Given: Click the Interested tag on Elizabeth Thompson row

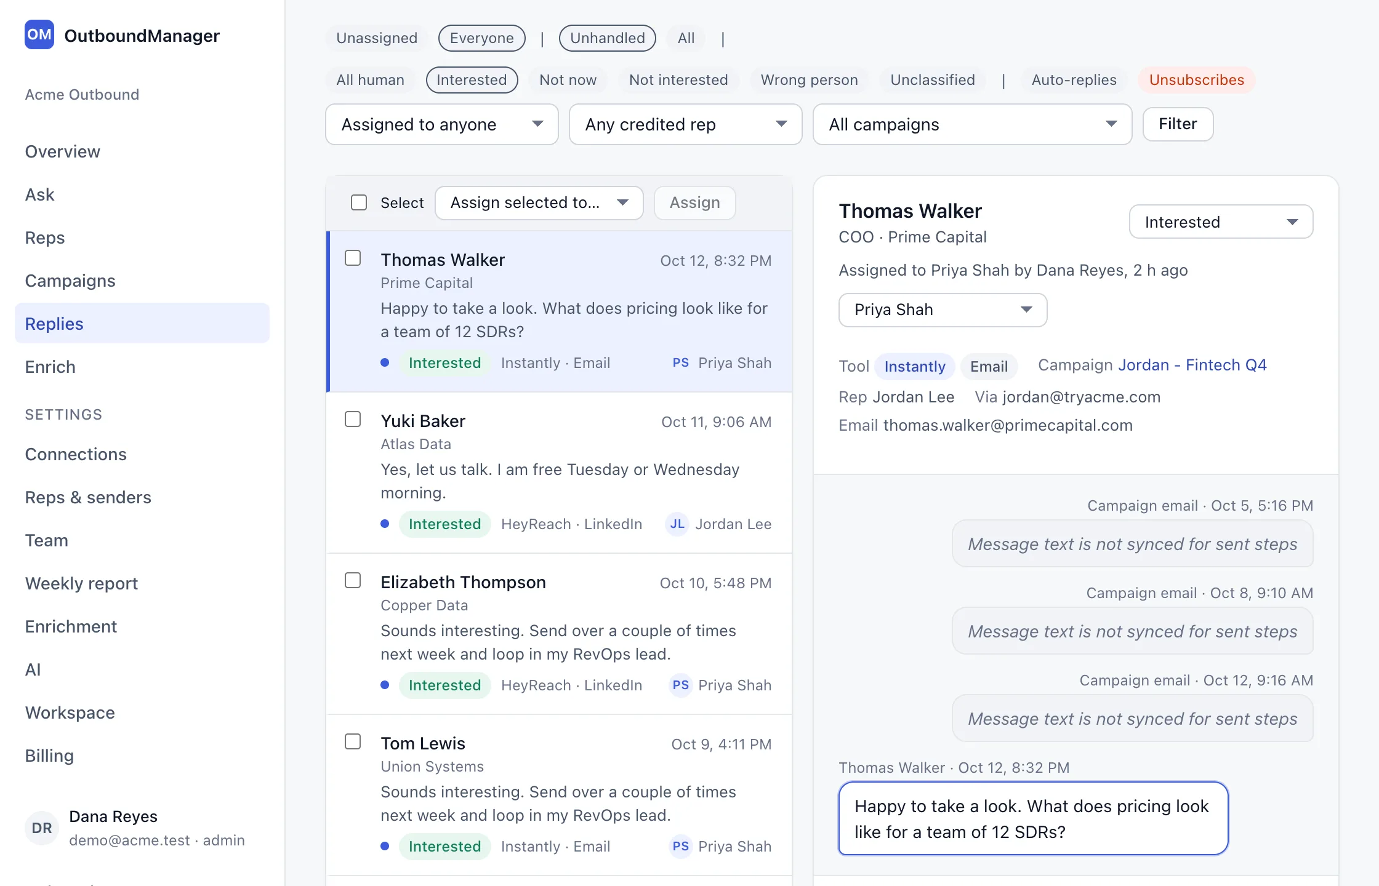Looking at the screenshot, I should [444, 685].
